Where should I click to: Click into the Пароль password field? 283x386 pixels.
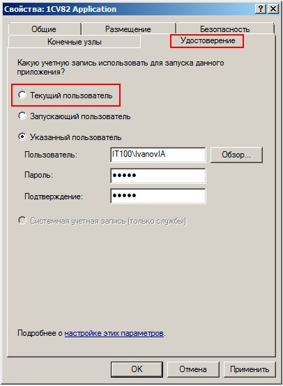[x=158, y=176]
